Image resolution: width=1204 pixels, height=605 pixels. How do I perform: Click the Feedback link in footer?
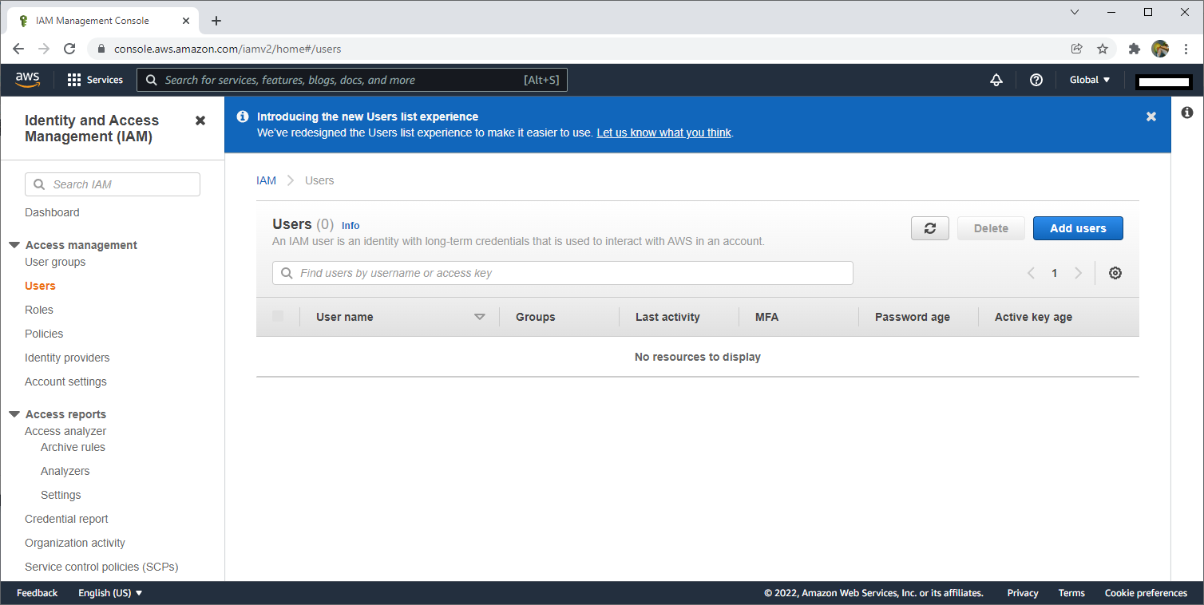tap(38, 593)
